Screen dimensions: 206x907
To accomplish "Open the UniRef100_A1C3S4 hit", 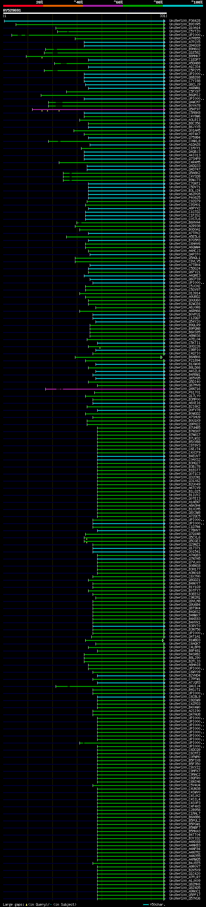I will (184, 67).
